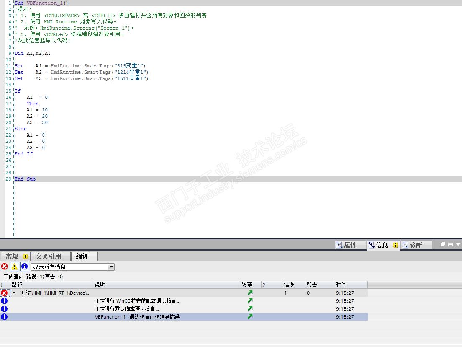Click go-to arrow for 测试\HMI_1 row
Viewport: 462px width, 347px height.
(x=250, y=293)
